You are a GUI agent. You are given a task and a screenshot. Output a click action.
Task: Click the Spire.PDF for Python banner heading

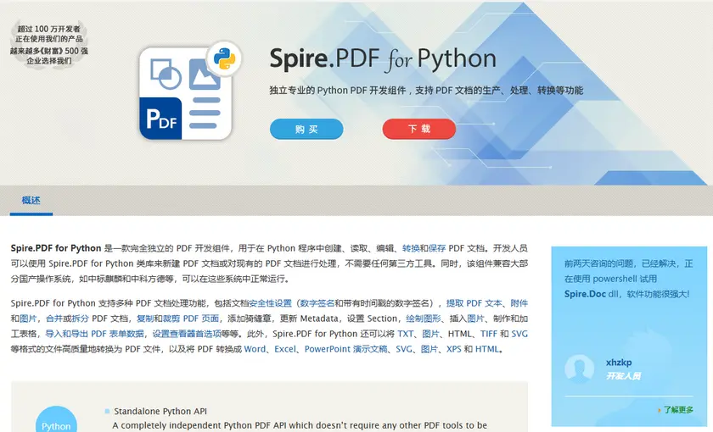click(x=383, y=60)
